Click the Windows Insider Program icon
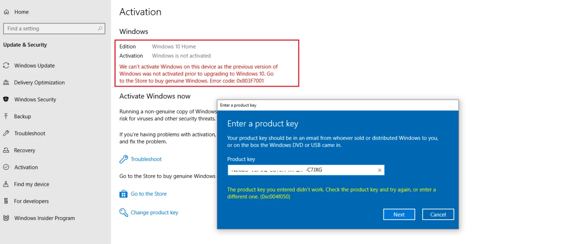579x244 pixels. click(6, 218)
